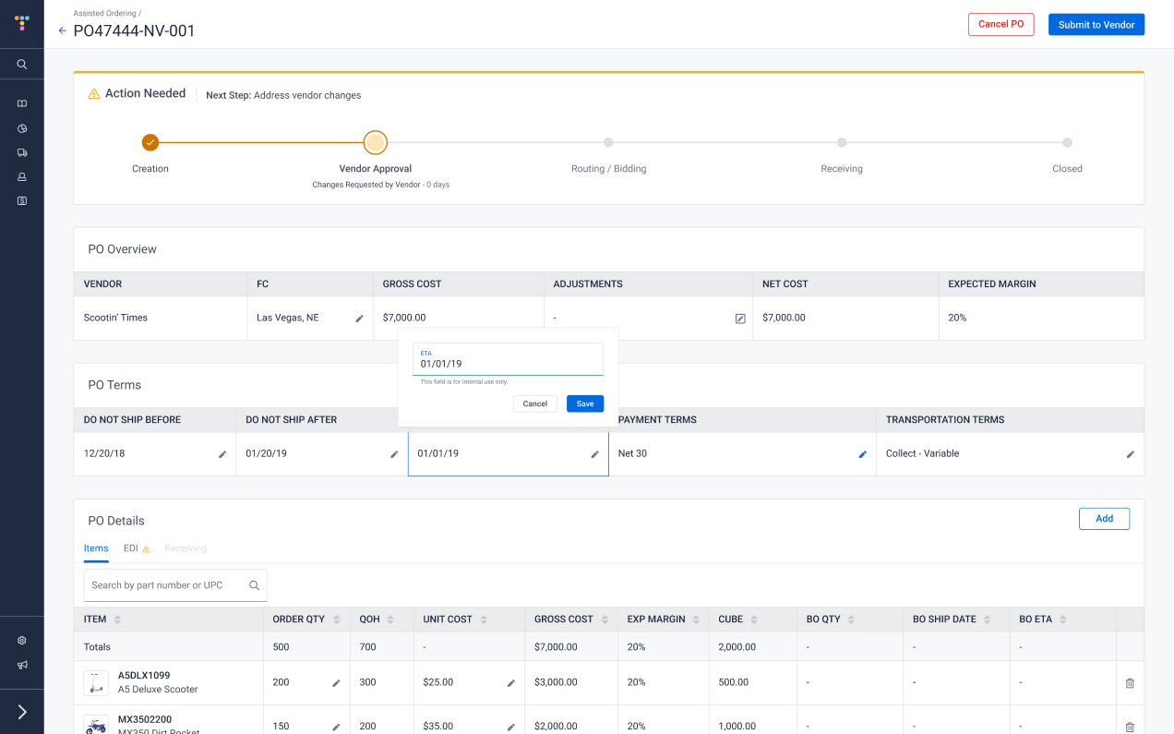Select the Routing / Bidding step dot
The image size is (1174, 734).
point(608,142)
